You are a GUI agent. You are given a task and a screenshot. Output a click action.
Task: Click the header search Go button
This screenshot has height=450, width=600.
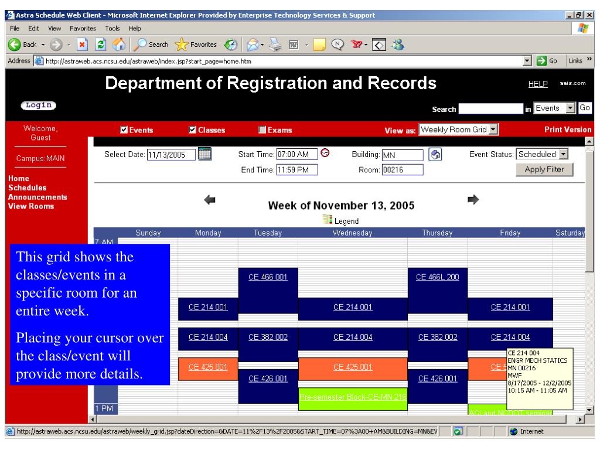tap(584, 108)
